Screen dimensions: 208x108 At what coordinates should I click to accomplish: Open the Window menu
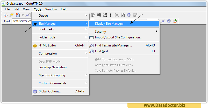(x=51, y=9)
